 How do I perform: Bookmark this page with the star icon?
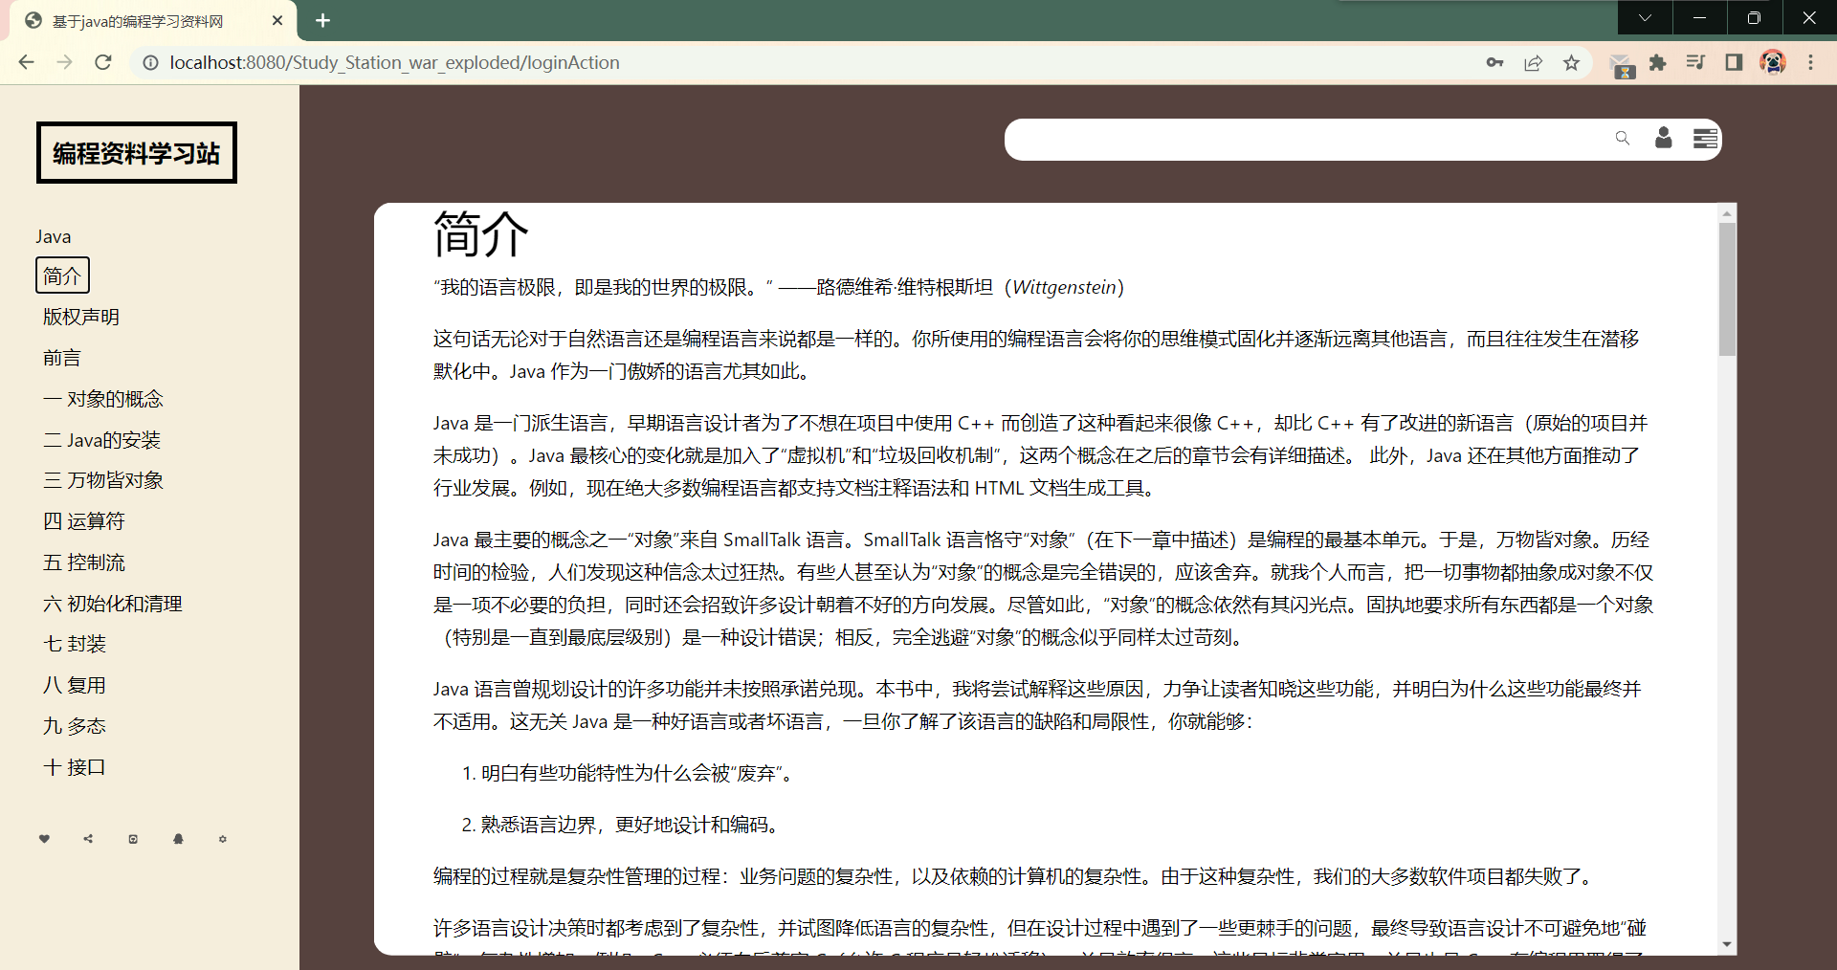(1571, 63)
